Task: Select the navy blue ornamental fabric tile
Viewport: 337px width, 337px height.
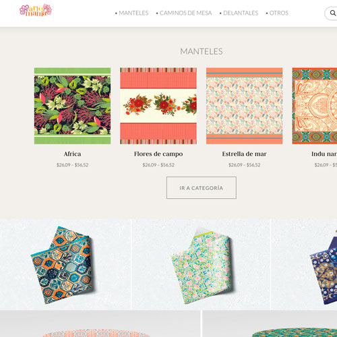Action: 304,264
